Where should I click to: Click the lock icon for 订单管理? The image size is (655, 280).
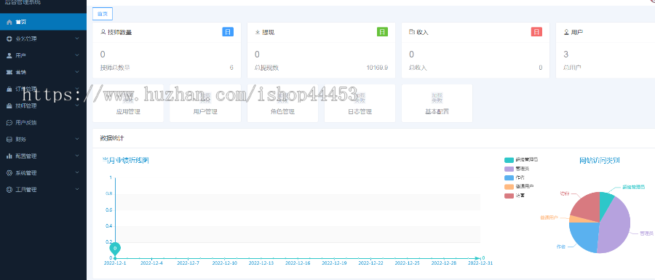click(9, 89)
